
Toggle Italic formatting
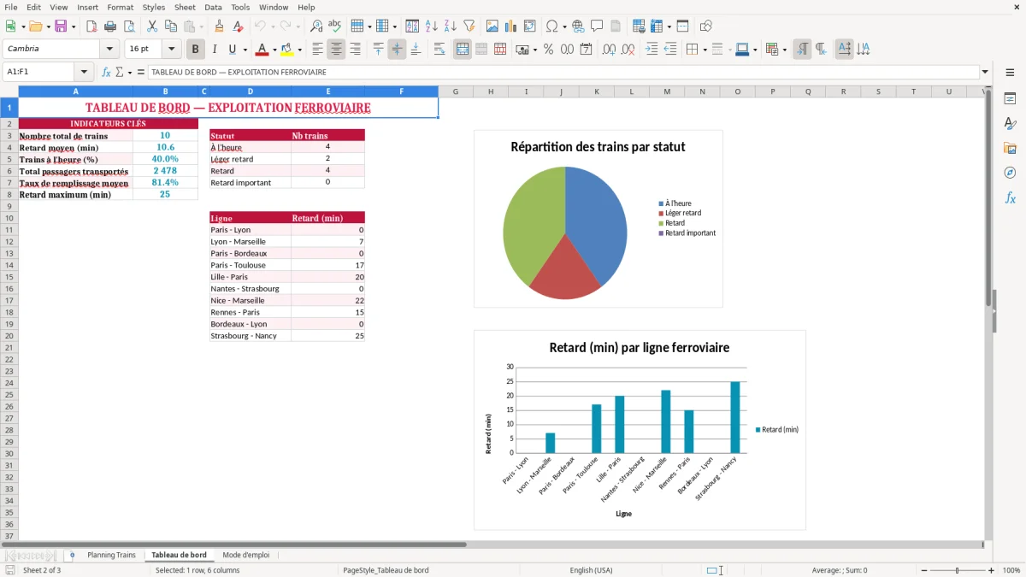(215, 50)
